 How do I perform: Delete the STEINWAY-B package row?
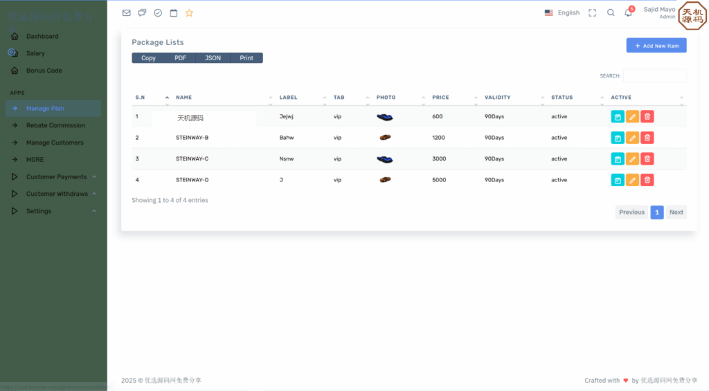[x=647, y=138]
